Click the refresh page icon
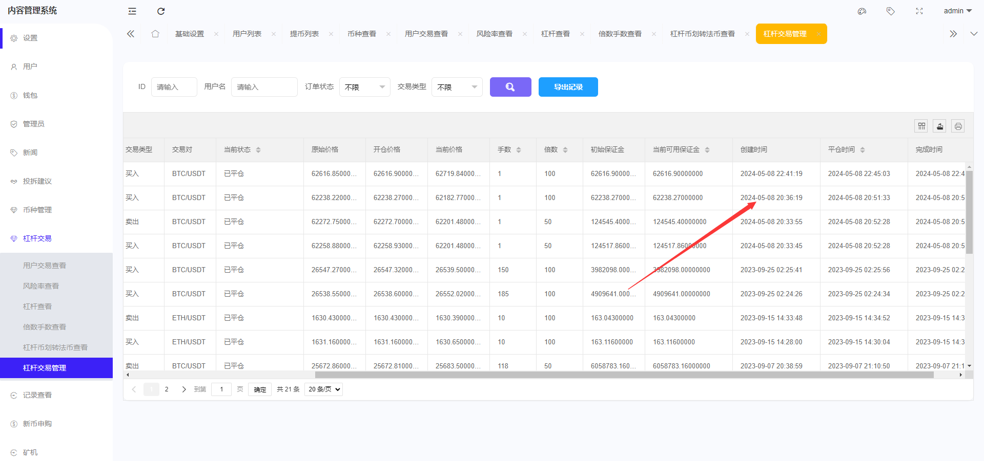 click(x=161, y=11)
